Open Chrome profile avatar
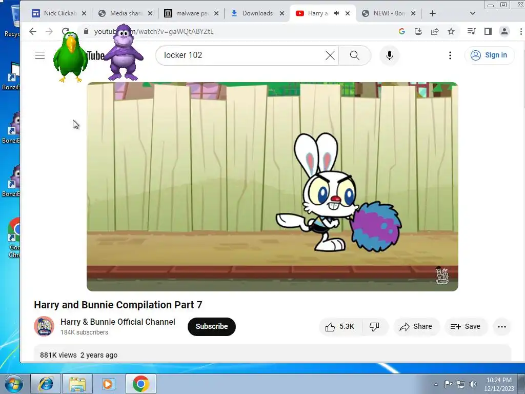 pyautogui.click(x=504, y=31)
